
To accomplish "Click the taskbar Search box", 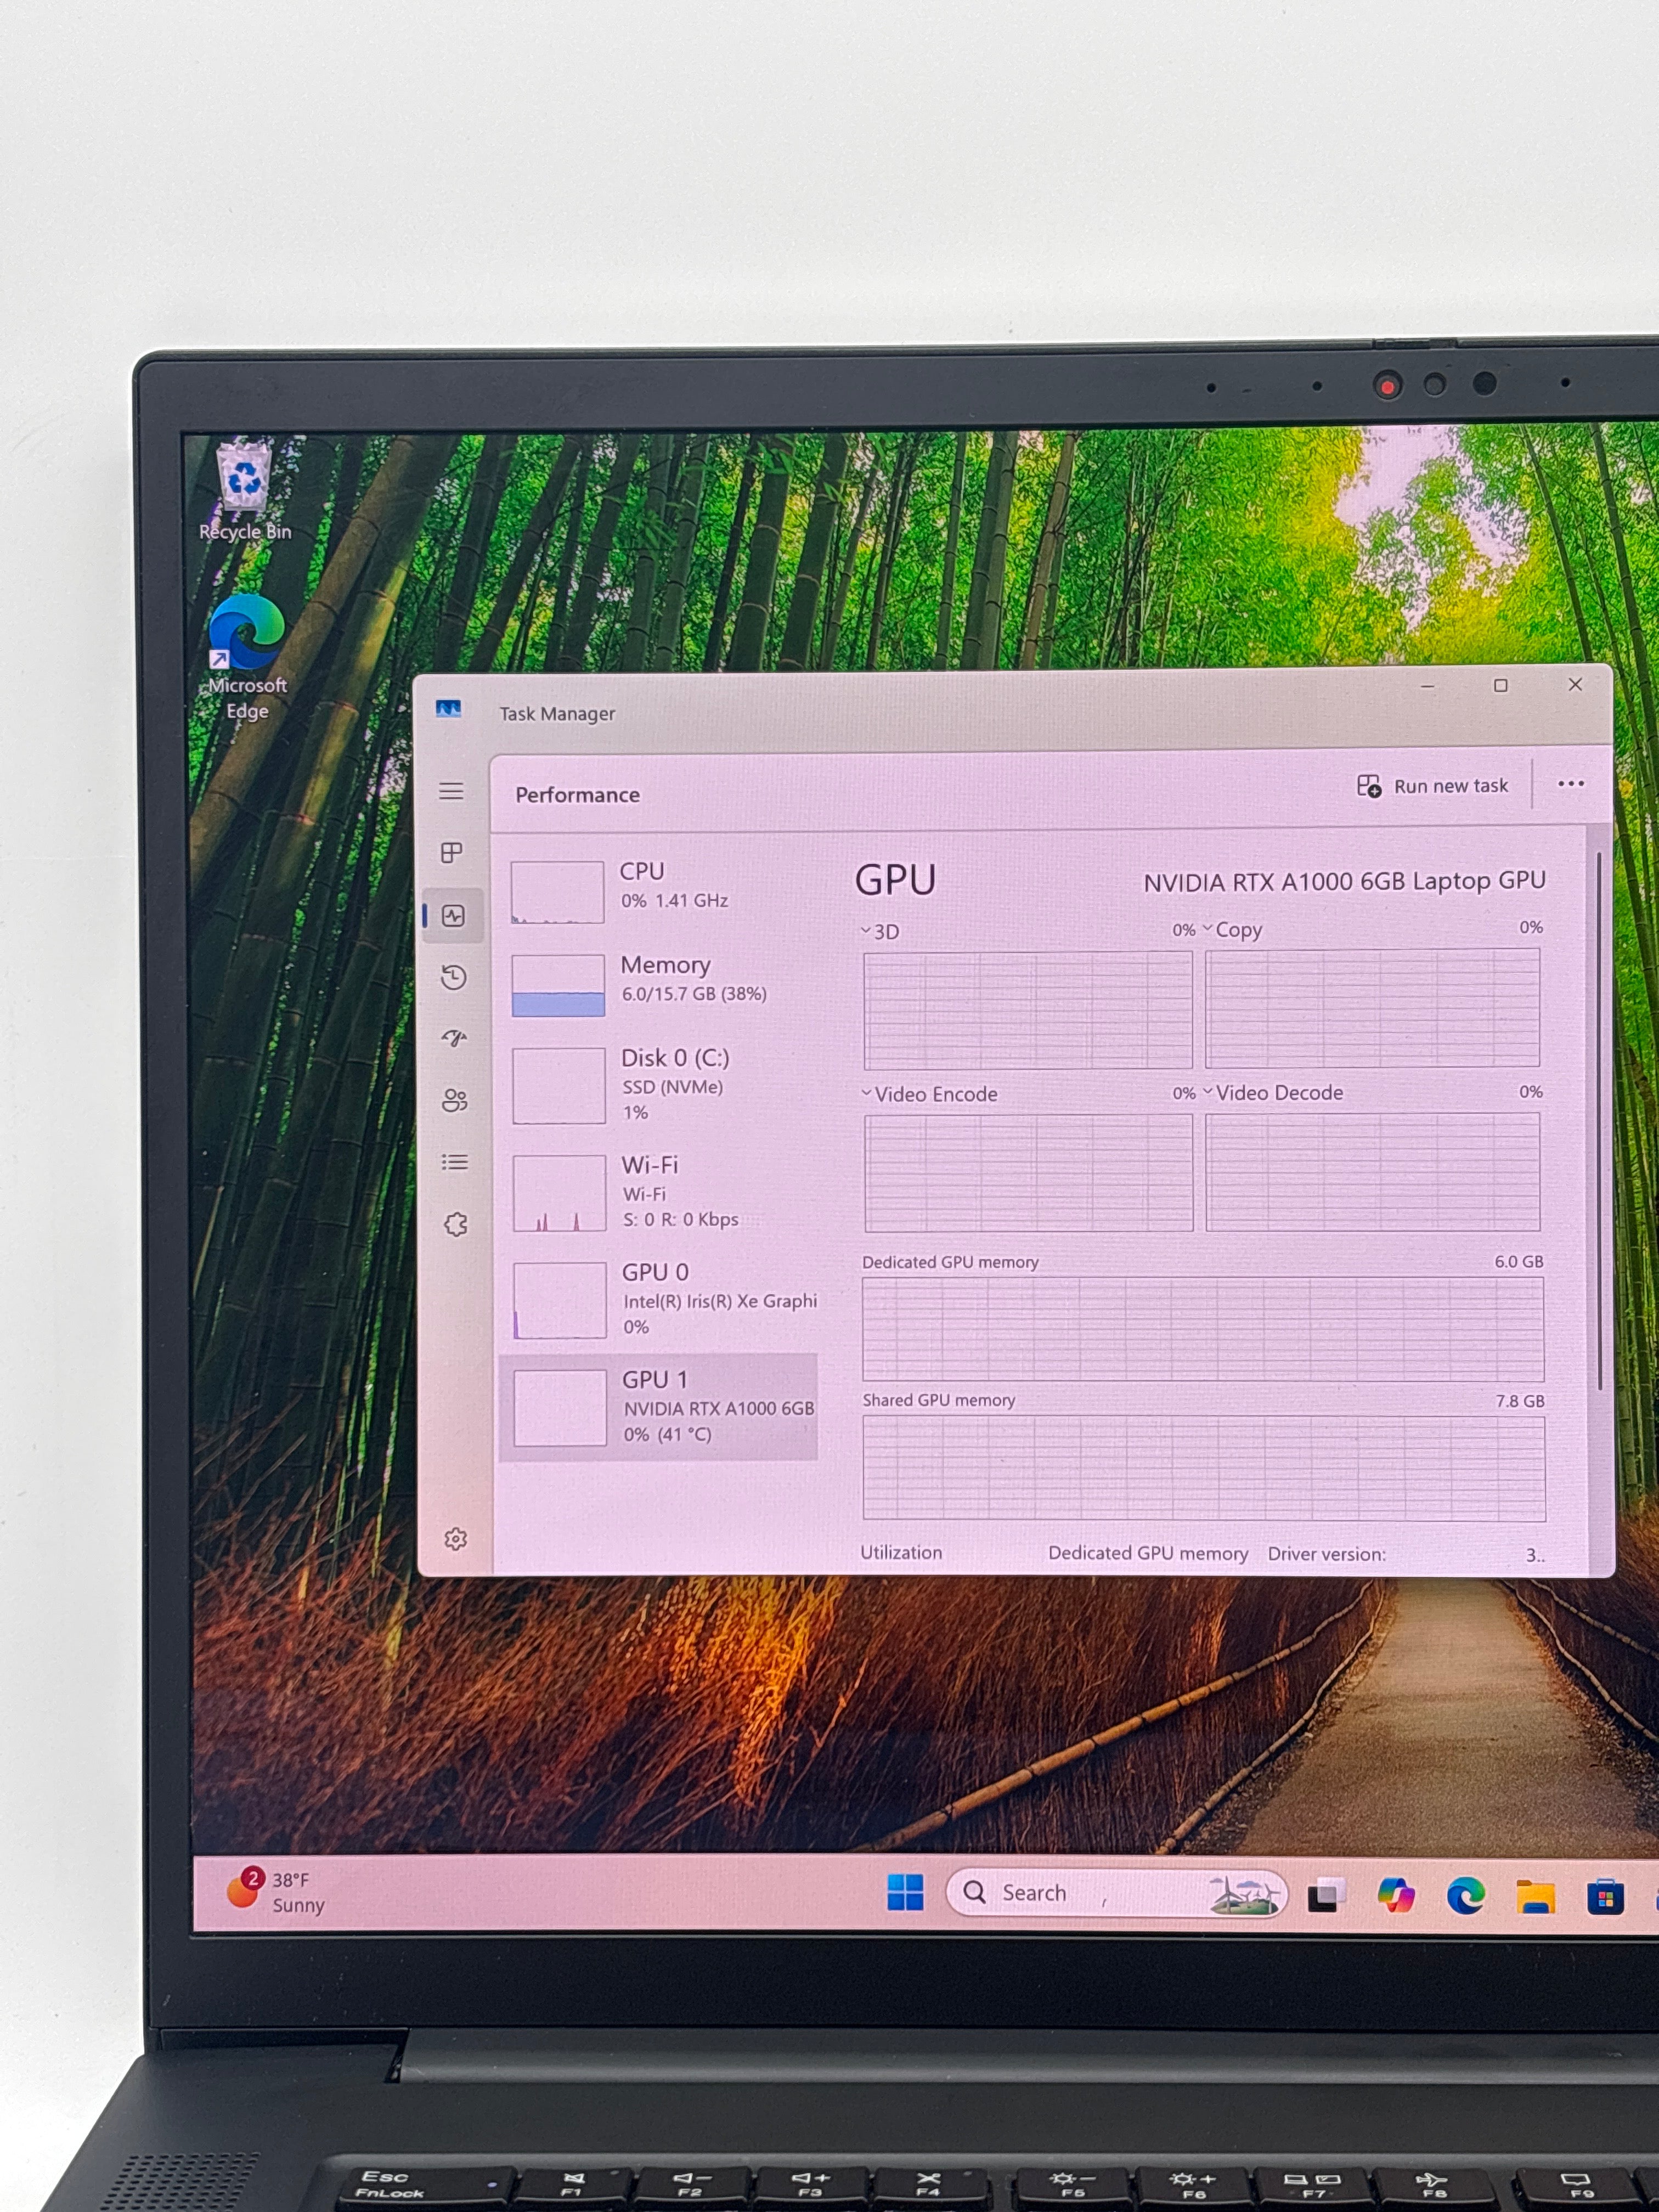I will tap(1116, 1893).
